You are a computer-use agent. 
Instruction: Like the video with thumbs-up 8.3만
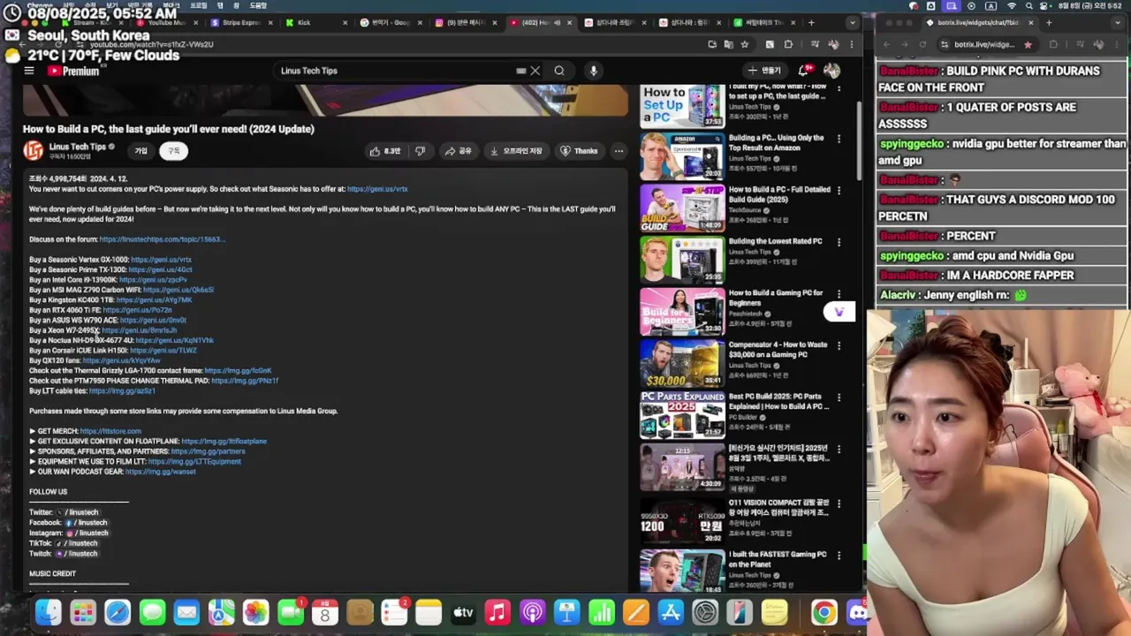coord(384,151)
